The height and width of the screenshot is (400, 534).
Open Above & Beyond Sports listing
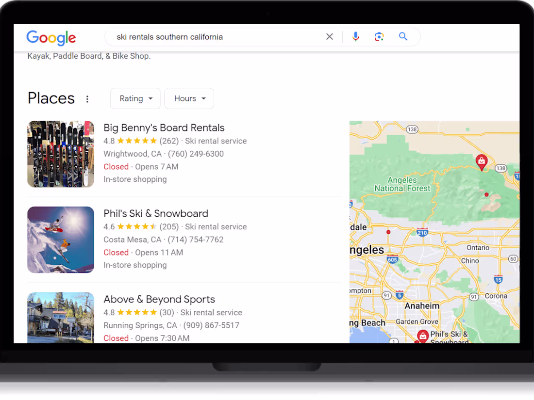click(x=159, y=299)
